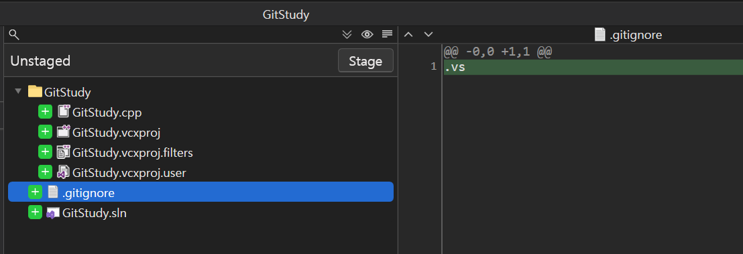Select the GitStudy folder node
Viewport: 743px width, 254px height.
pos(67,92)
